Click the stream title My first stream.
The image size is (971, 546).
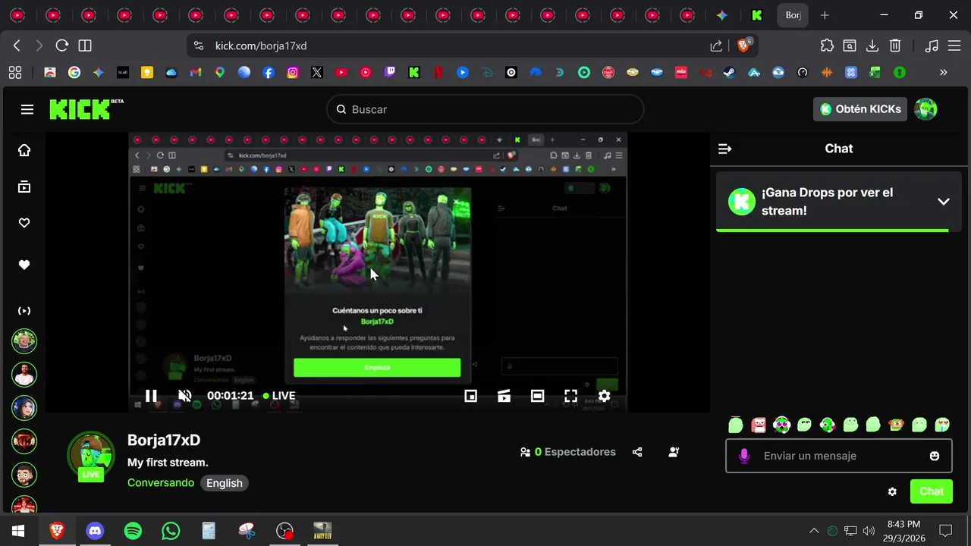point(168,463)
